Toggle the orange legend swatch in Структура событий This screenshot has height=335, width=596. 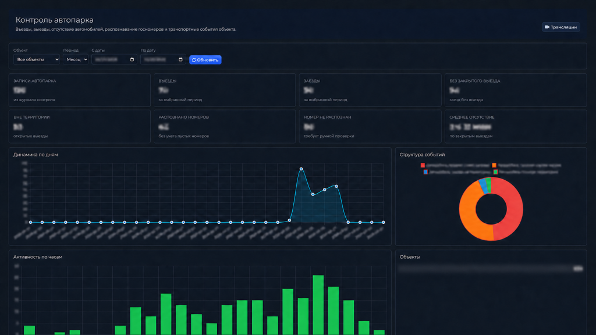point(494,165)
